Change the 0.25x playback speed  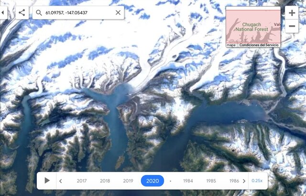point(257,181)
